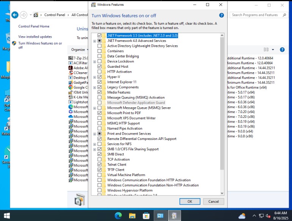Open the Organize menu
This screenshot has width=292, height=221.
pos(79,49)
